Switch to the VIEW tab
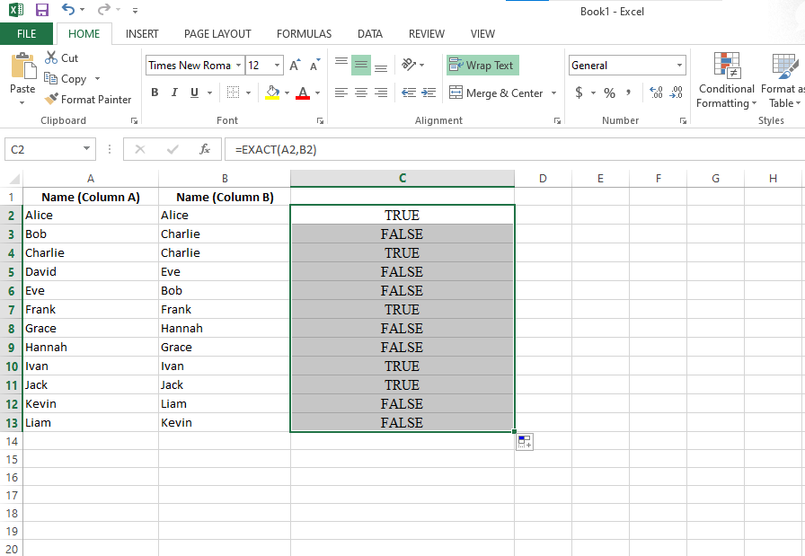805x556 pixels. coord(482,34)
